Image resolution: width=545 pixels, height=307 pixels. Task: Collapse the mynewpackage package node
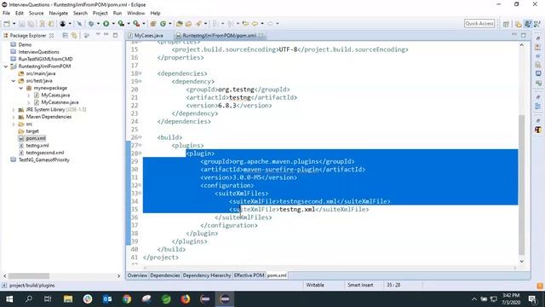20,88
